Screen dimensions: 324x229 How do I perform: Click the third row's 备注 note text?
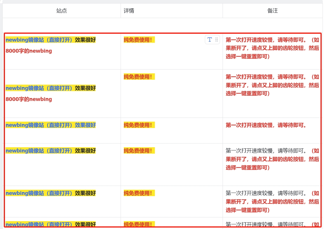[x=266, y=125]
